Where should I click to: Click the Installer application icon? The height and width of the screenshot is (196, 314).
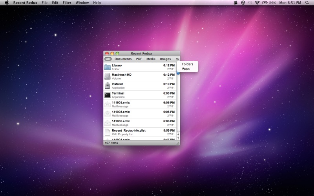coord(108,85)
